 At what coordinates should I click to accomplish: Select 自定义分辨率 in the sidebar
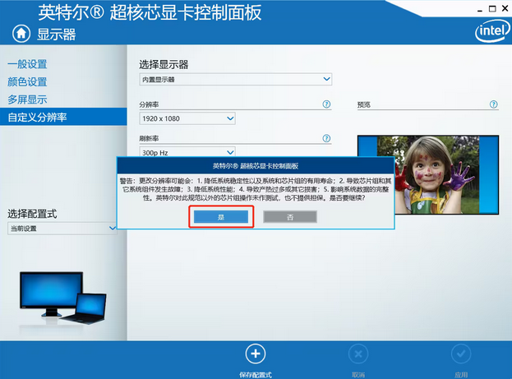click(x=63, y=117)
